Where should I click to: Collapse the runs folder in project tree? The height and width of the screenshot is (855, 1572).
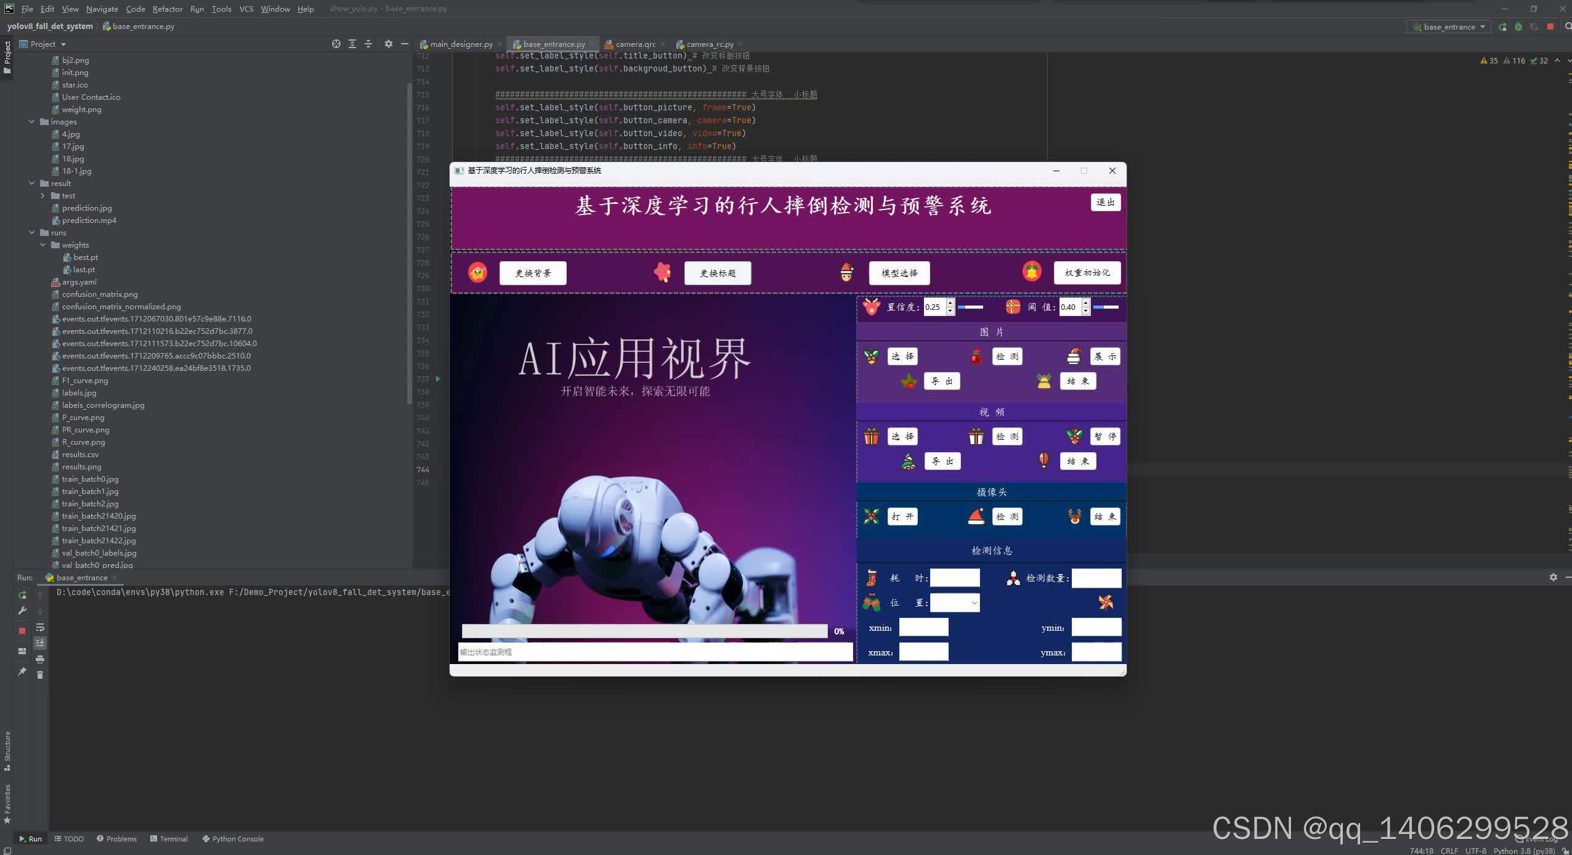coord(32,233)
